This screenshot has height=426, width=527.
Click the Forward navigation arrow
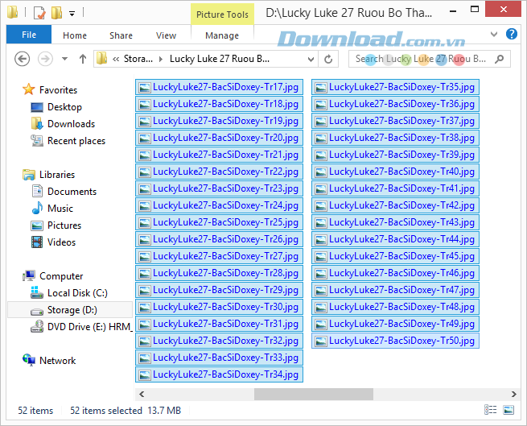[x=45, y=60]
